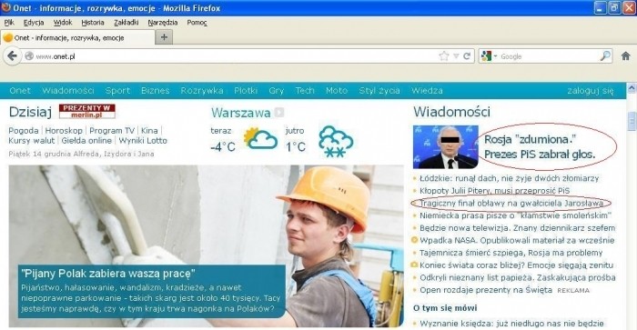Open the Wyniki Lotto link

pos(143,140)
